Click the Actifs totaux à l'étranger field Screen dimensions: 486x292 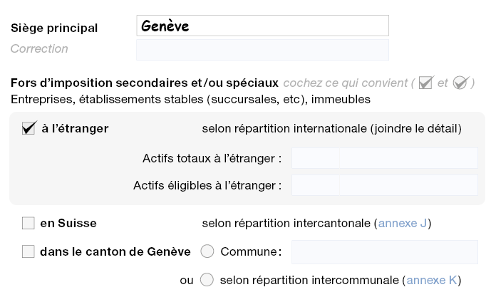[384, 158]
